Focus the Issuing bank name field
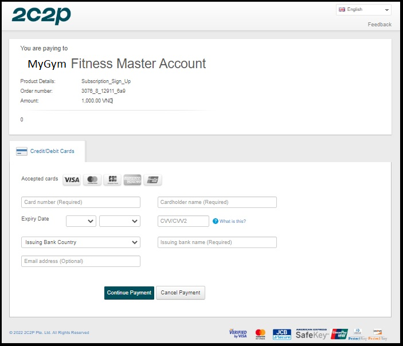Viewport: 403px width, 346px height. point(217,242)
